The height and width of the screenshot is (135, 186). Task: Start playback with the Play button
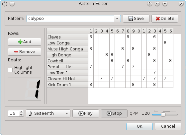pos(86,113)
